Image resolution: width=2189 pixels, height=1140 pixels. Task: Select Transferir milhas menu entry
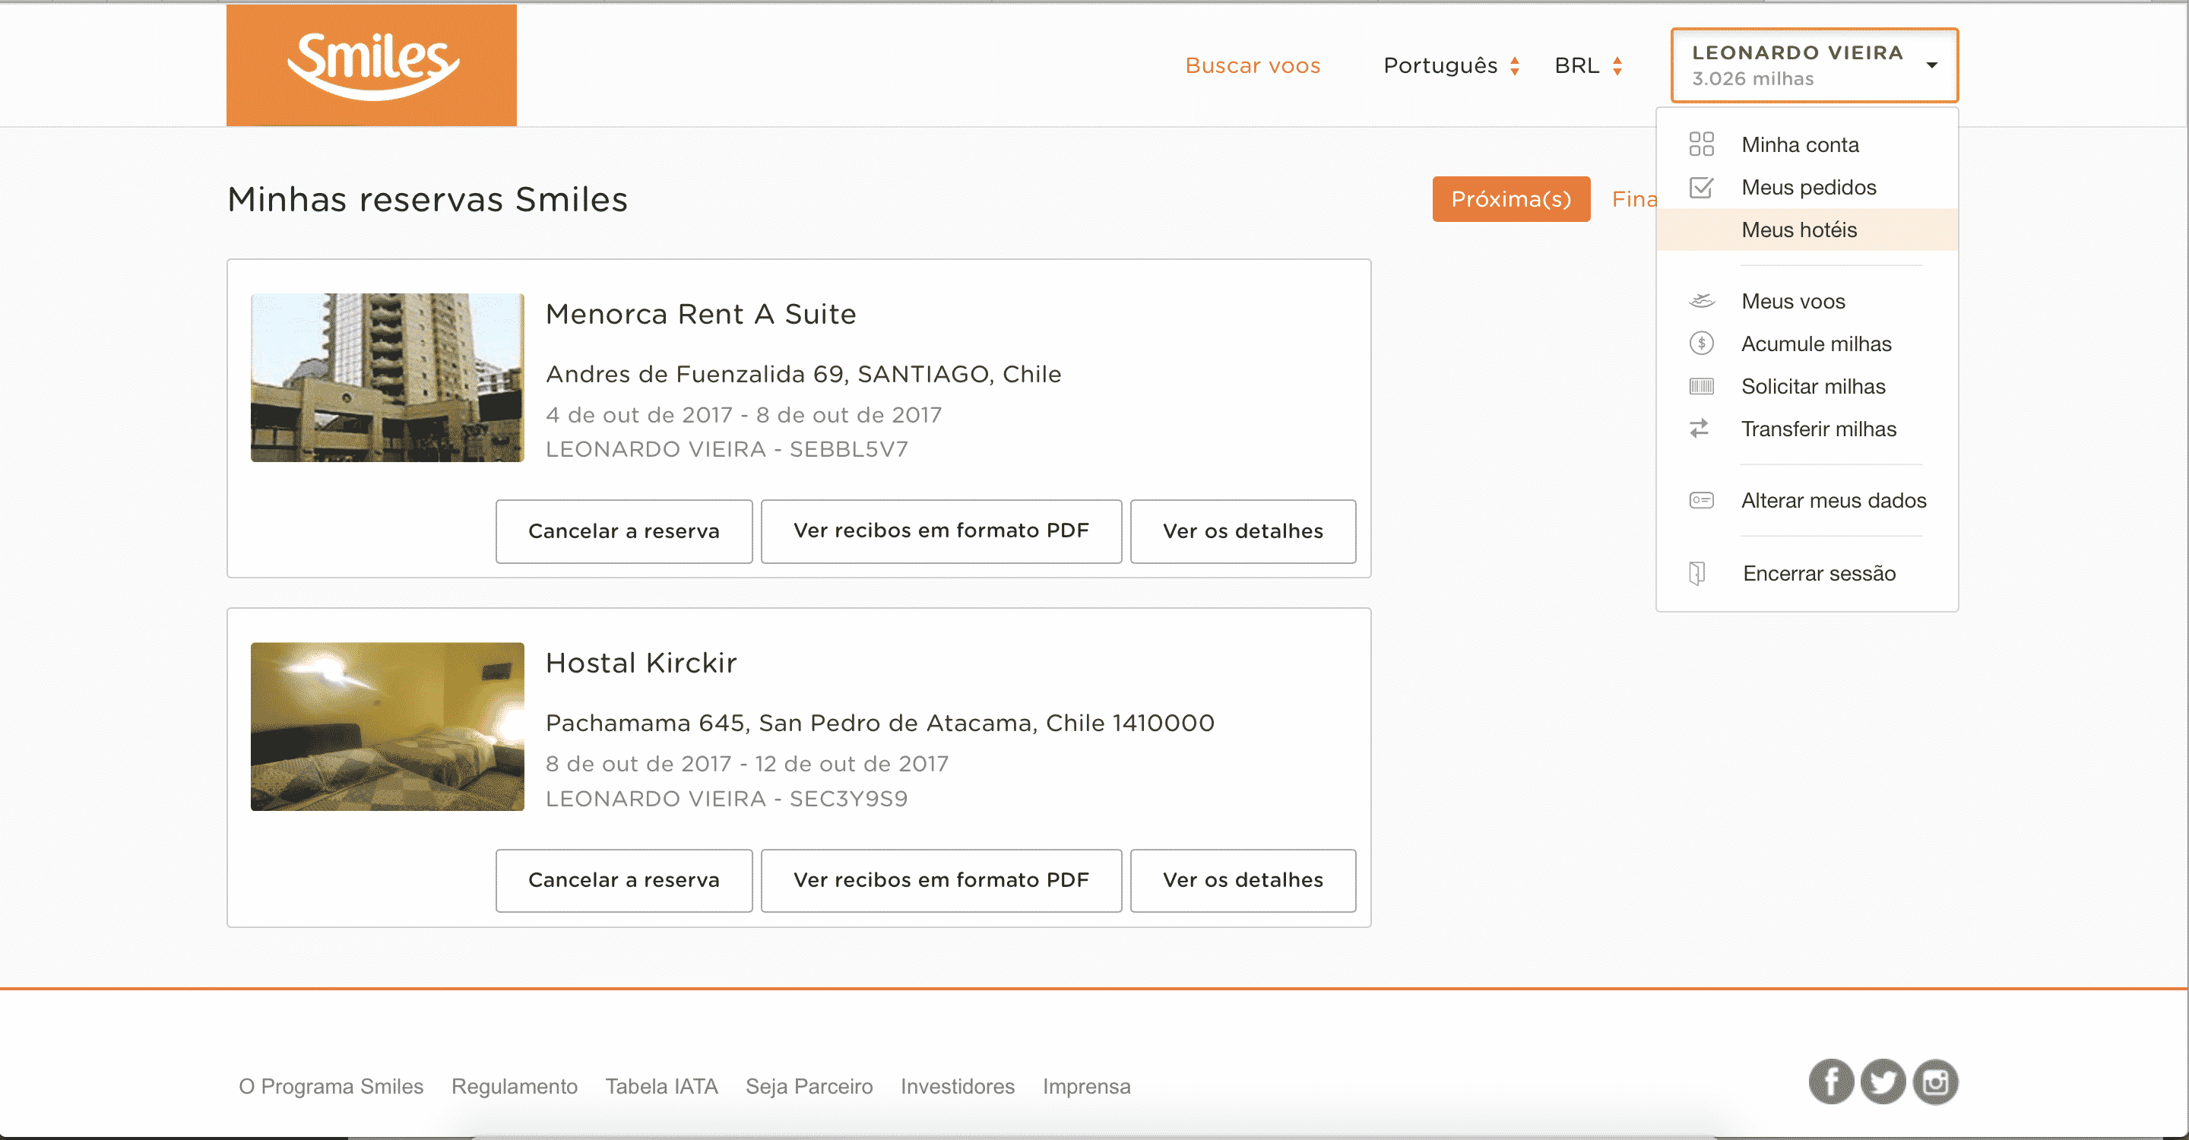(x=1807, y=428)
